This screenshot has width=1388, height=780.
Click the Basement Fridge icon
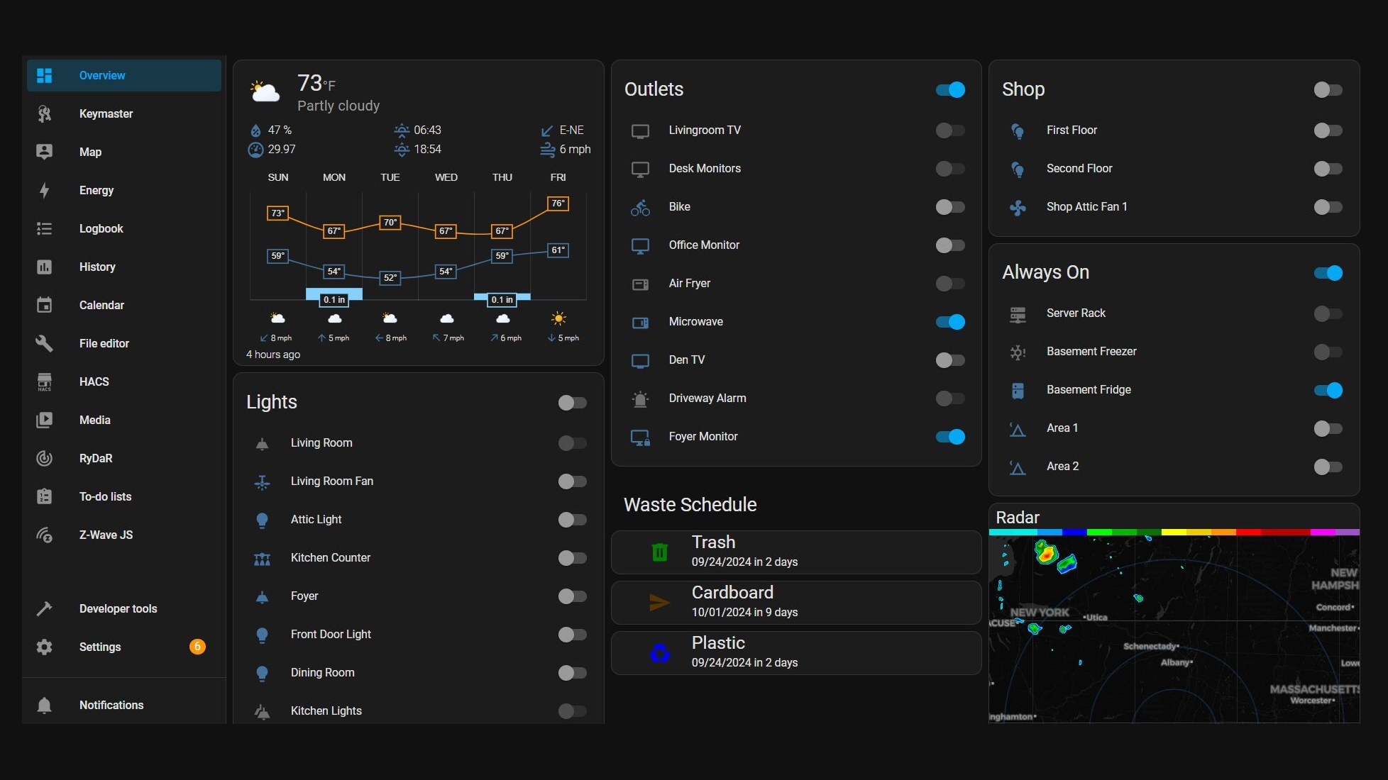1018,390
